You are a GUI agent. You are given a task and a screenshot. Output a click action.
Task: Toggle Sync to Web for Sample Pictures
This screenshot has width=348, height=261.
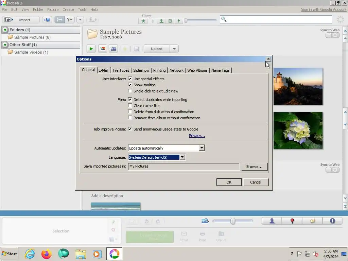coord(332,35)
